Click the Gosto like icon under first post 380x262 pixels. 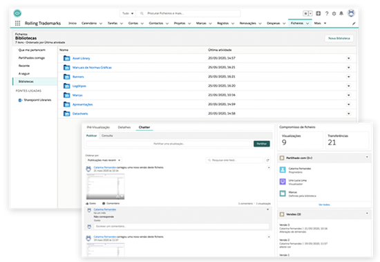click(x=87, y=203)
